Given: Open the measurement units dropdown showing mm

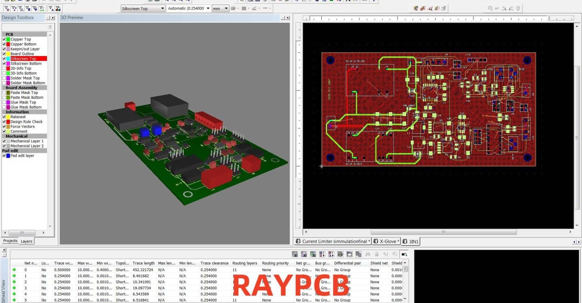Looking at the screenshot, I should pyautogui.click(x=227, y=8).
